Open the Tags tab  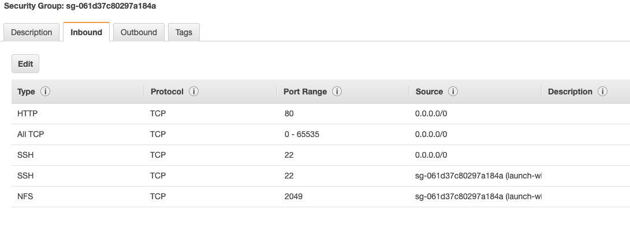(x=184, y=33)
